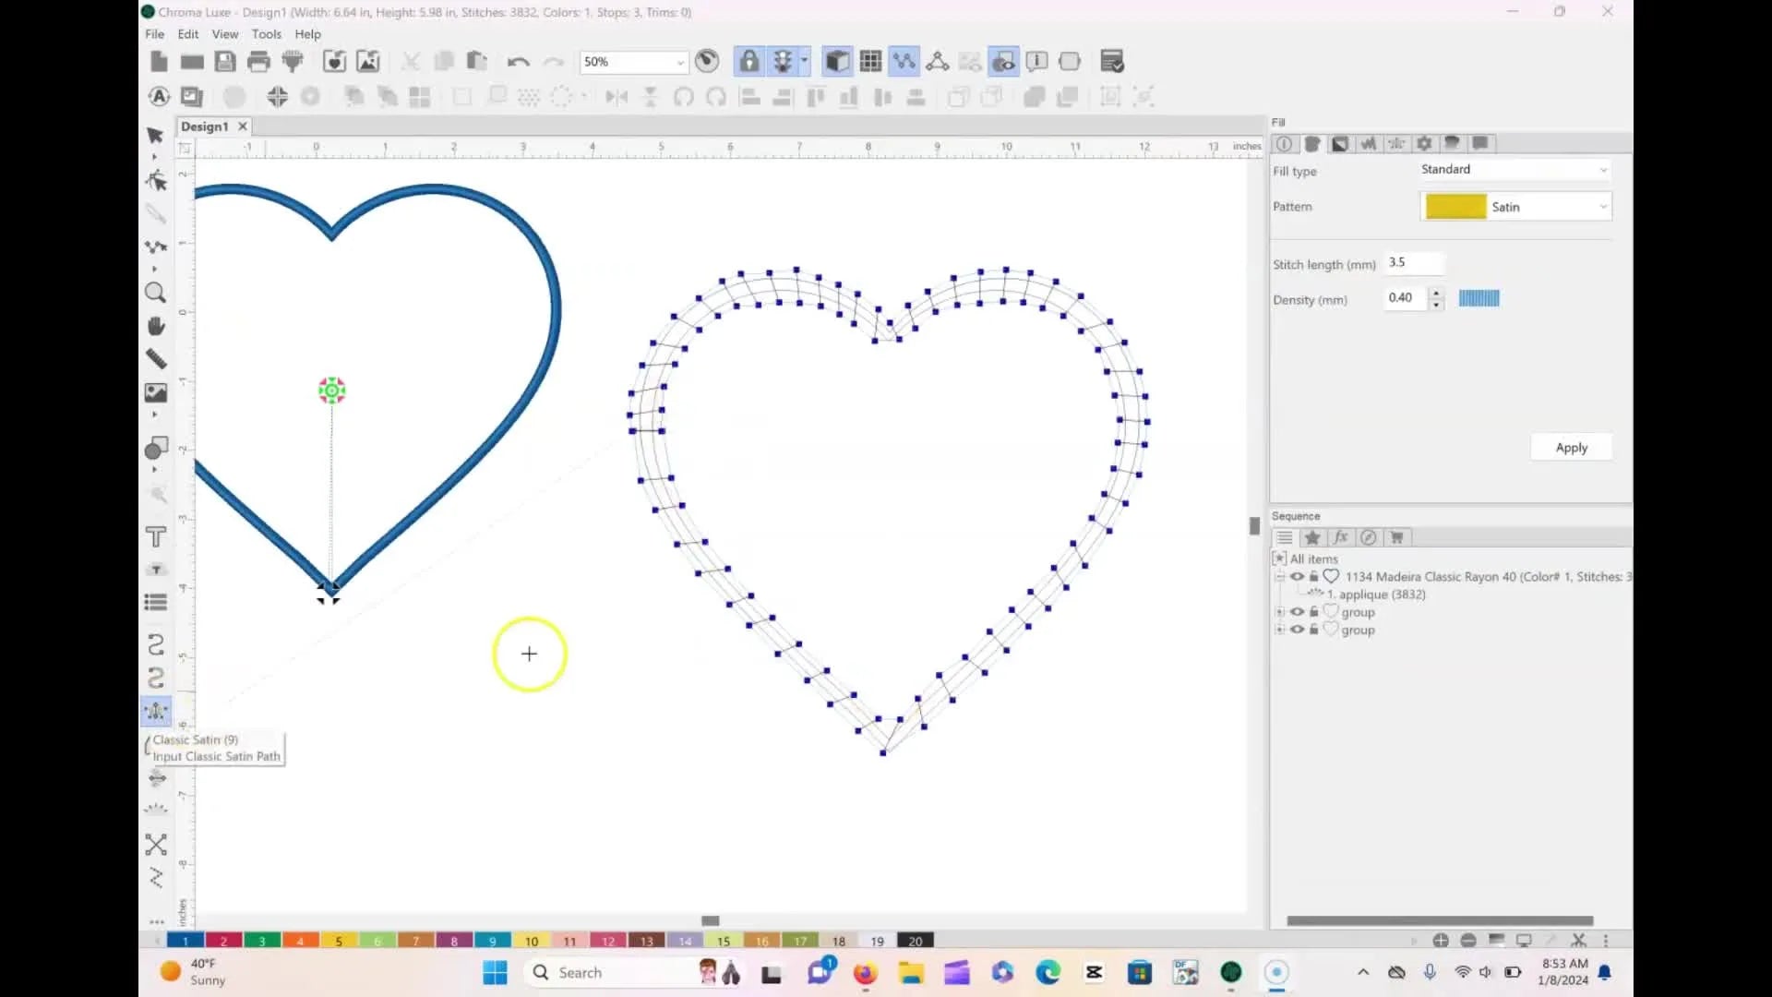Click the Stitch length input field

tap(1413, 263)
